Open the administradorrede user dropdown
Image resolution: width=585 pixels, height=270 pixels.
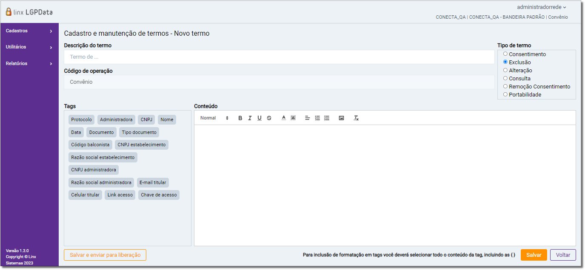(542, 7)
